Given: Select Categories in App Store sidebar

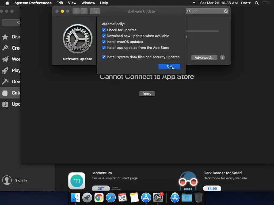Looking at the screenshot, I should [x=10, y=93].
